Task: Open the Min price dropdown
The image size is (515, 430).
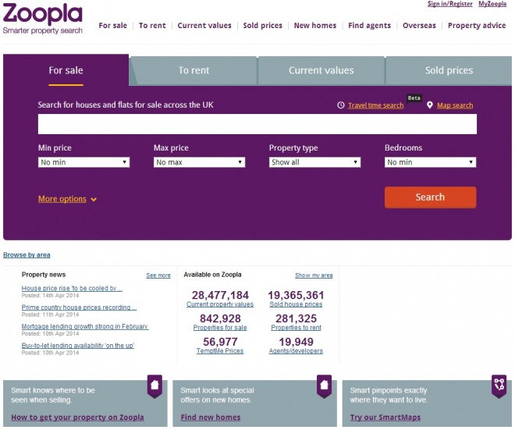Action: click(83, 162)
